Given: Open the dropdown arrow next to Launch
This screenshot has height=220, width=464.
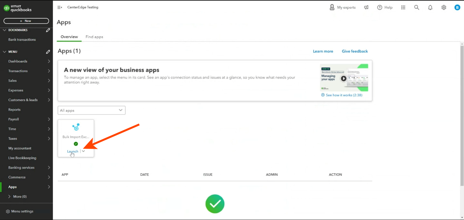Looking at the screenshot, I should (83, 151).
